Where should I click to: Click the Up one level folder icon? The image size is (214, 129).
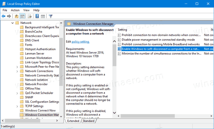click(16, 16)
